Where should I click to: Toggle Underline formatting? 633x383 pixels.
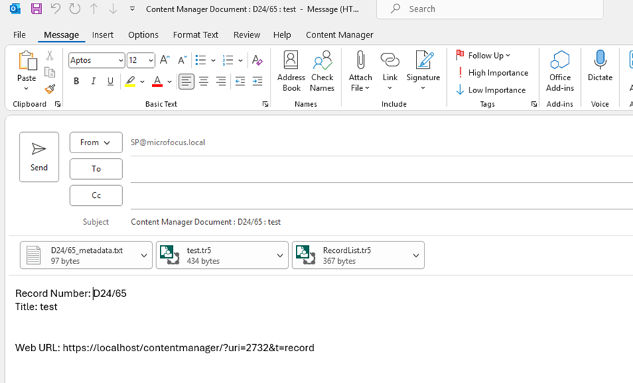pyautogui.click(x=110, y=82)
